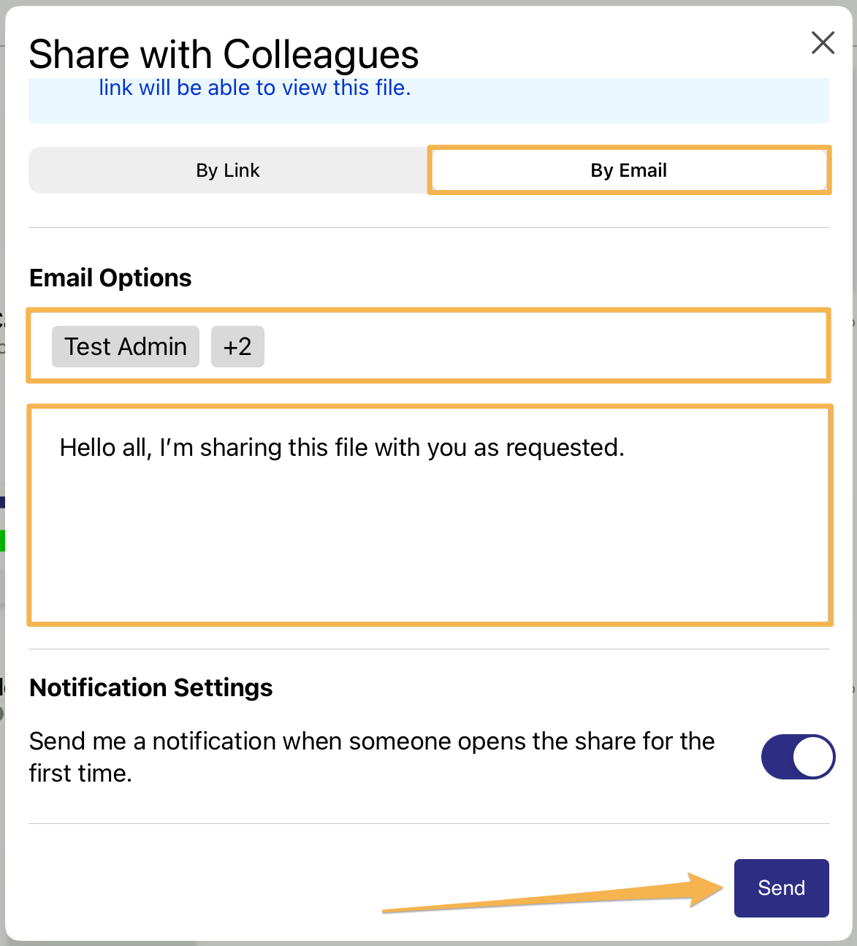The height and width of the screenshot is (946, 857).
Task: Click the Email Options heading
Action: click(110, 278)
